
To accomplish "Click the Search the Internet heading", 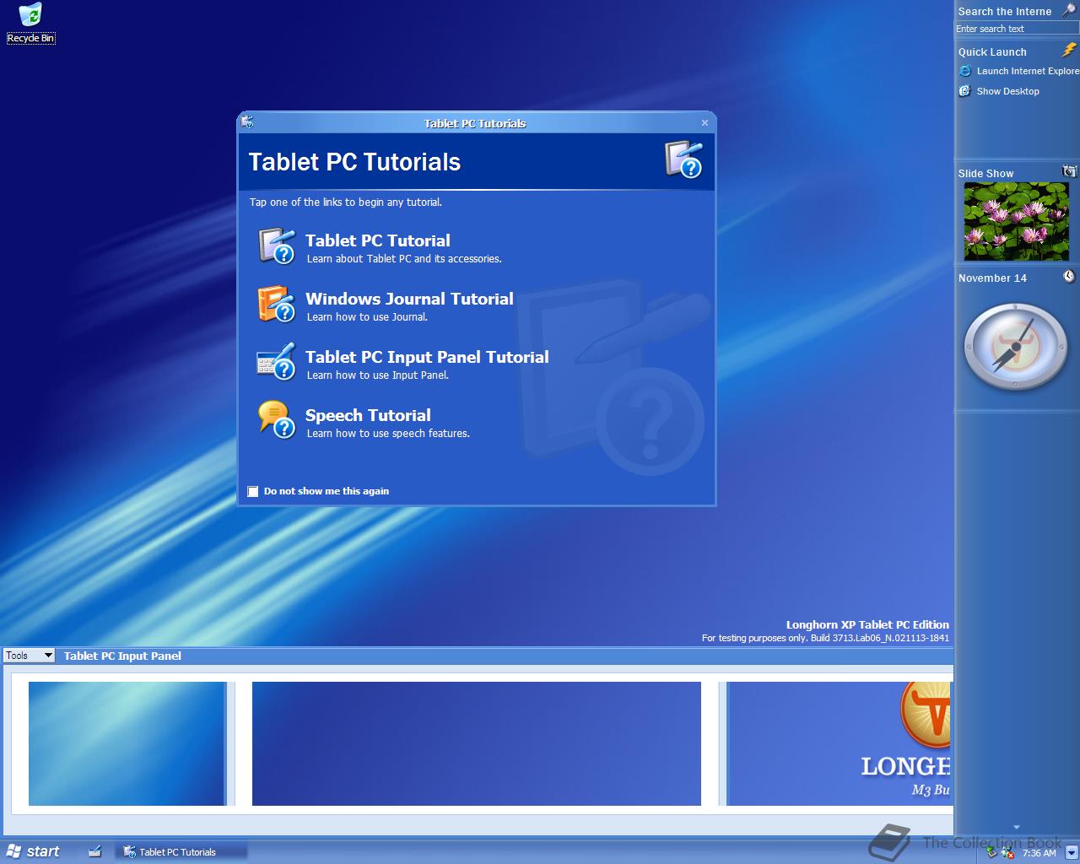I will point(1004,11).
